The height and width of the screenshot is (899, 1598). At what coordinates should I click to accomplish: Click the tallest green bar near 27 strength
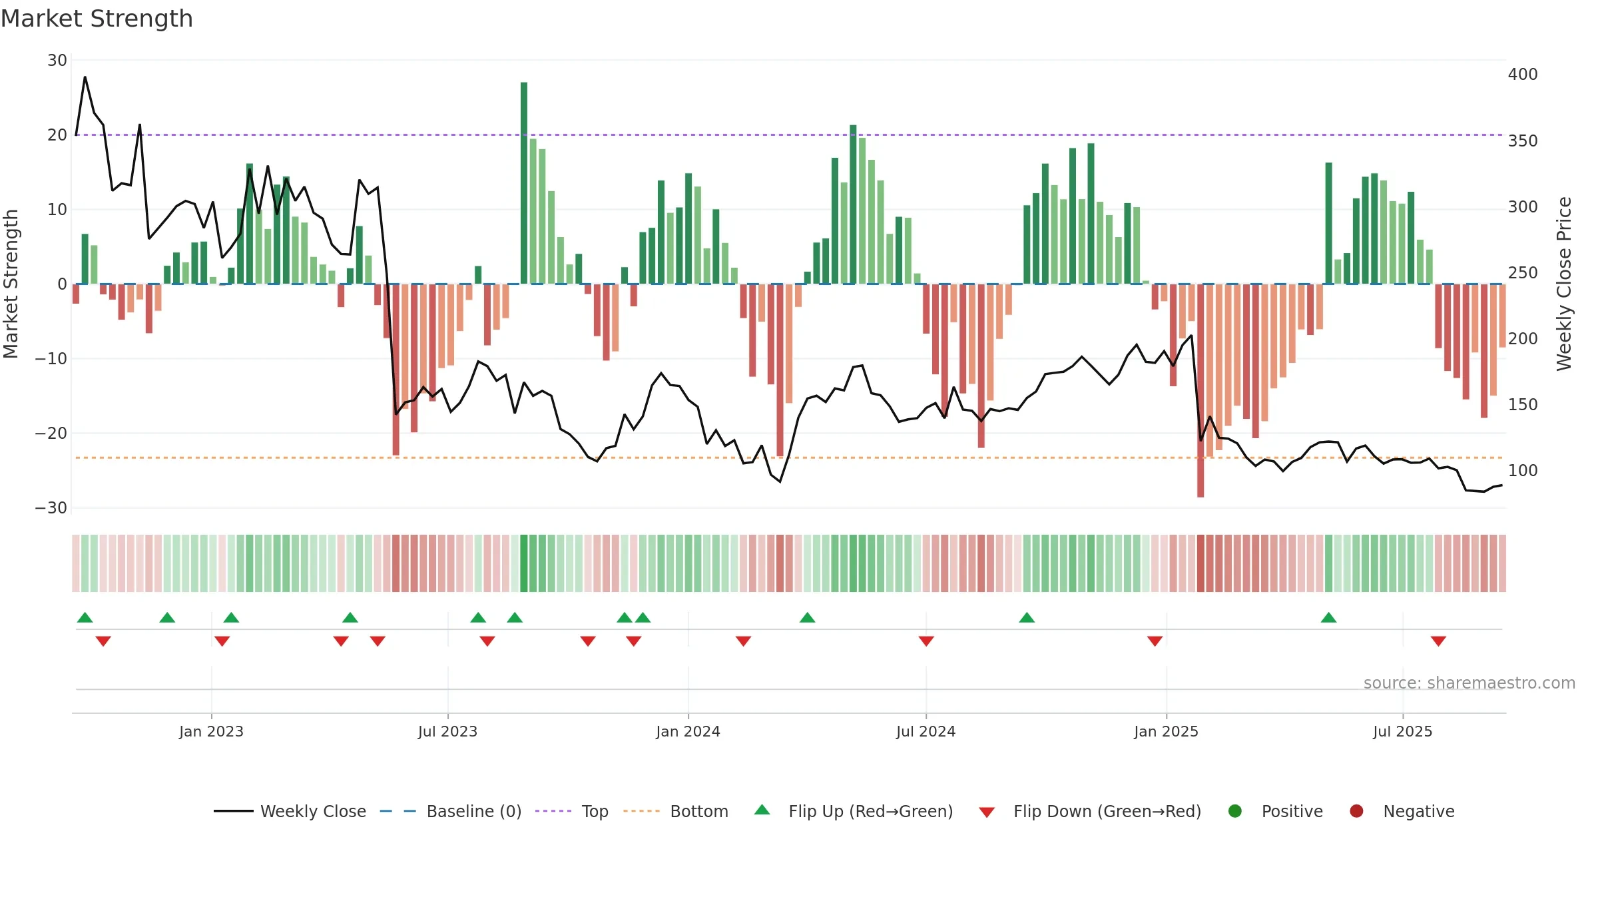pyautogui.click(x=524, y=183)
